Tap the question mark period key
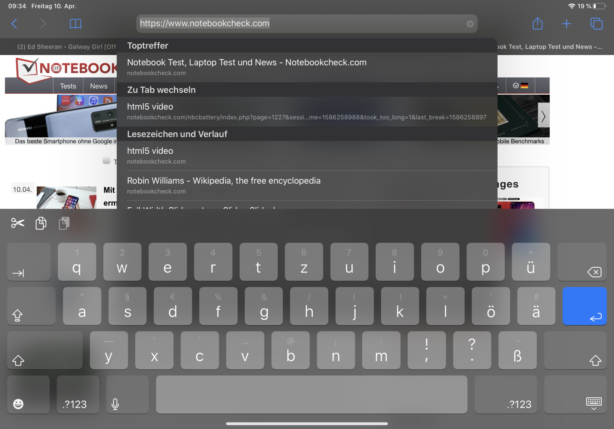The height and width of the screenshot is (429, 614). [x=472, y=350]
